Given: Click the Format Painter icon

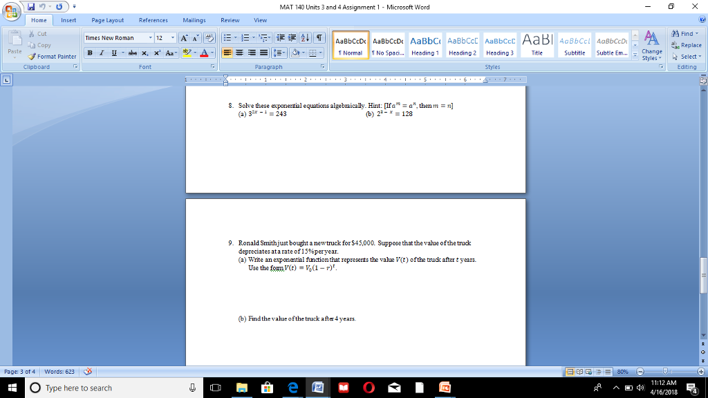Looking at the screenshot, I should pos(32,57).
